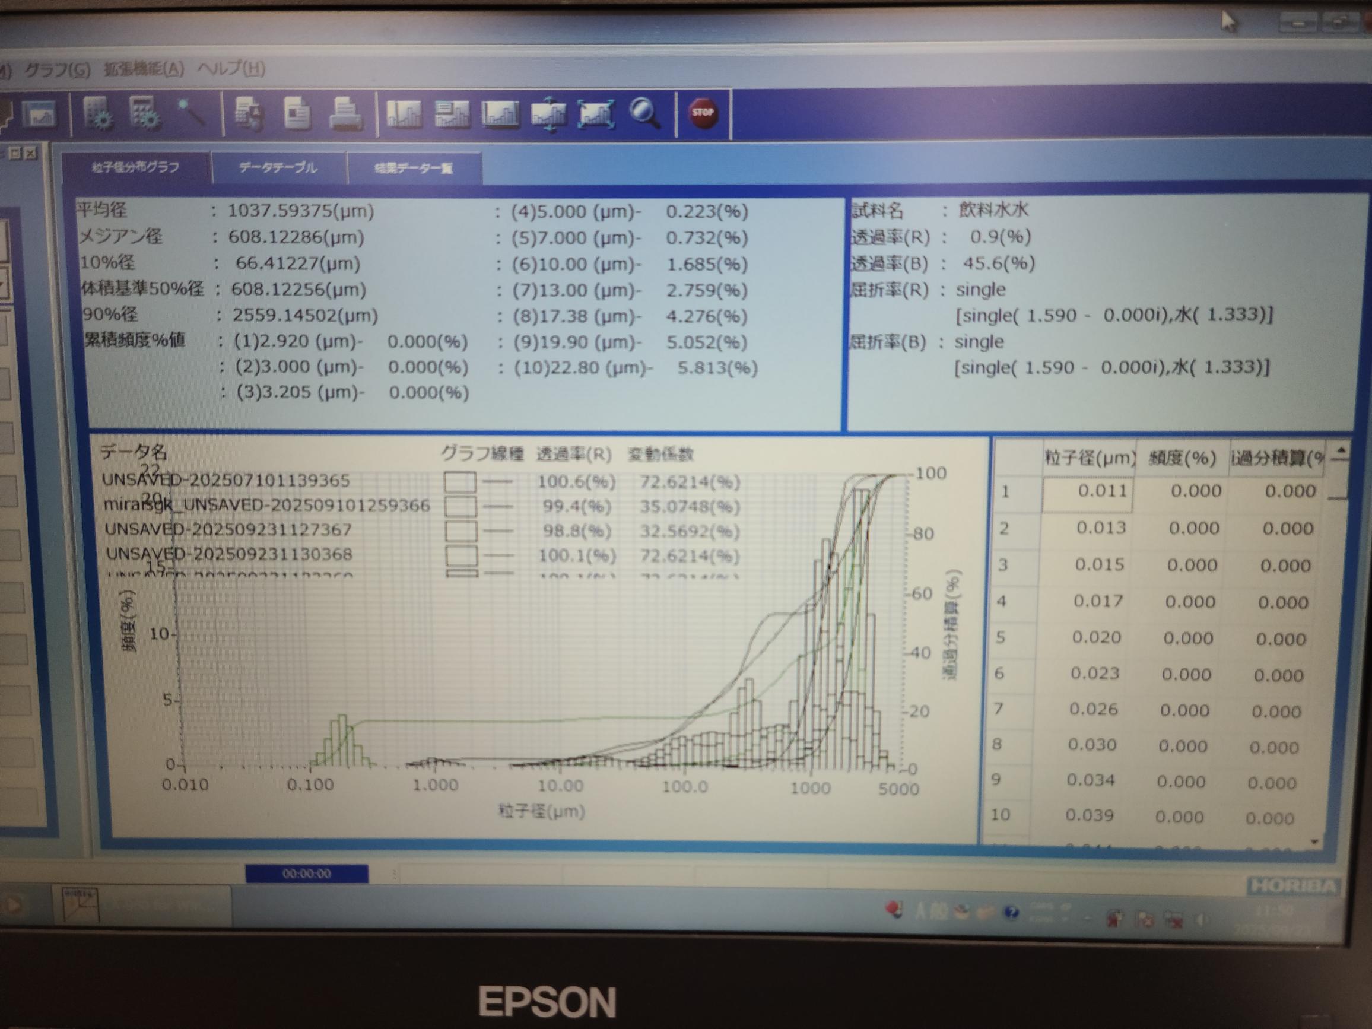The image size is (1372, 1029).
Task: Select UNSAVED-202509231130368 data entry
Action: click(229, 554)
